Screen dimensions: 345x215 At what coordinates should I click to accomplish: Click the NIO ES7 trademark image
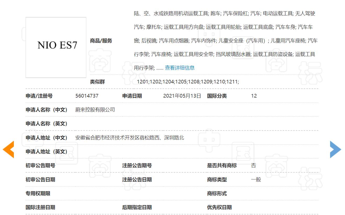tap(56, 47)
